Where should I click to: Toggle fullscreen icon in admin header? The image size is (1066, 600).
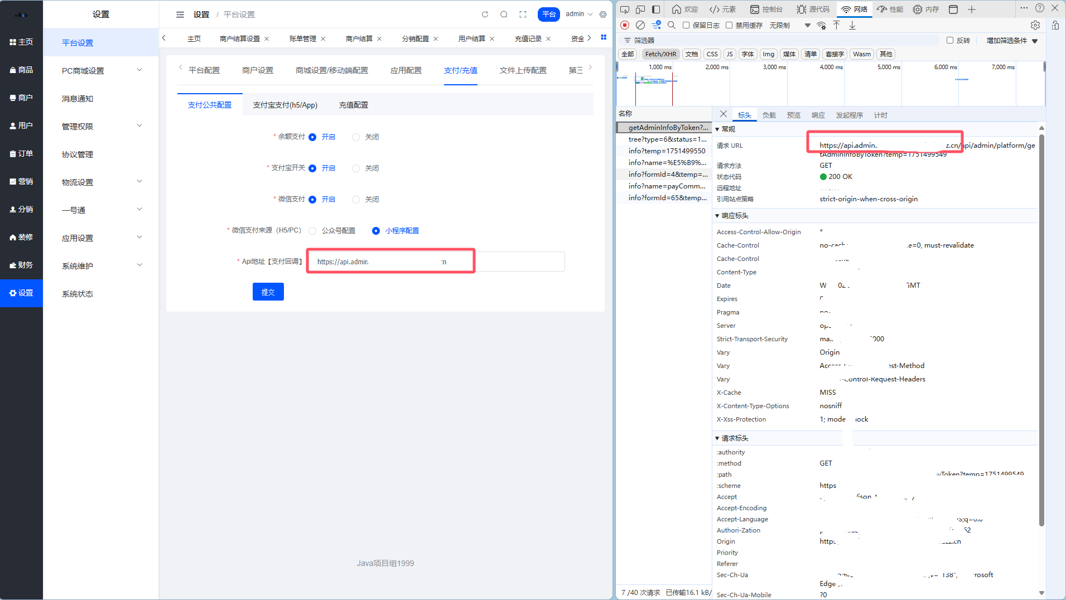click(523, 14)
